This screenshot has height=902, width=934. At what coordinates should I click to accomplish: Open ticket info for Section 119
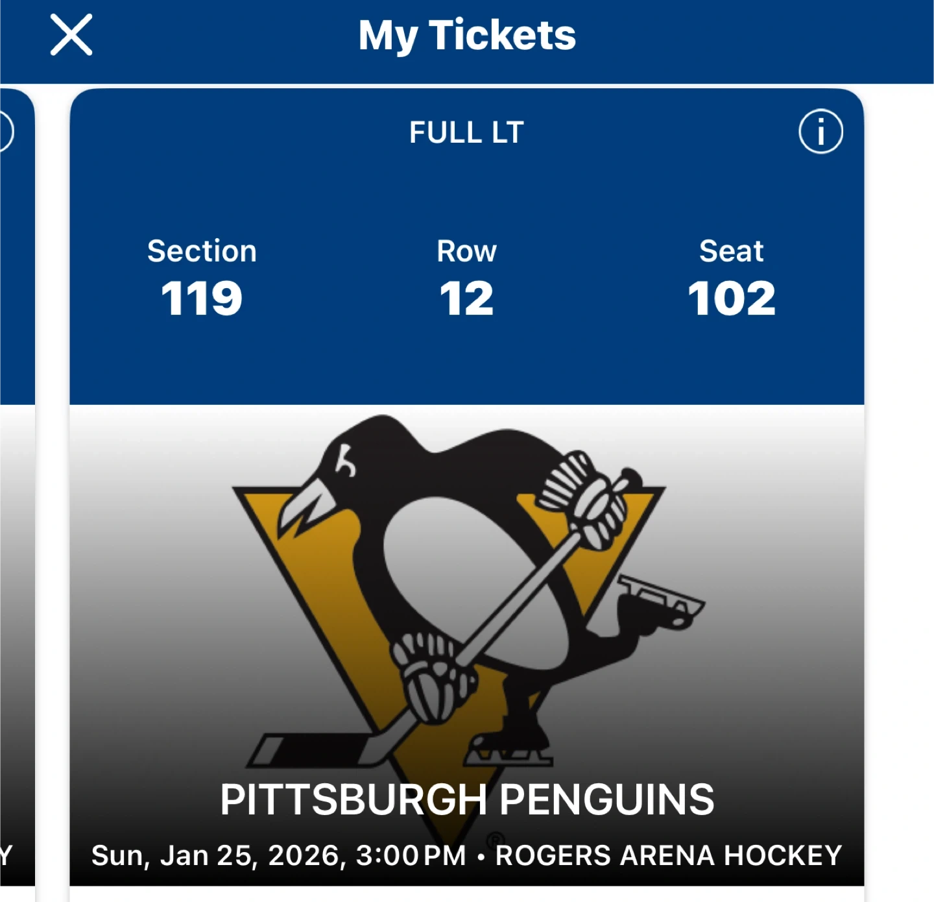pyautogui.click(x=820, y=131)
